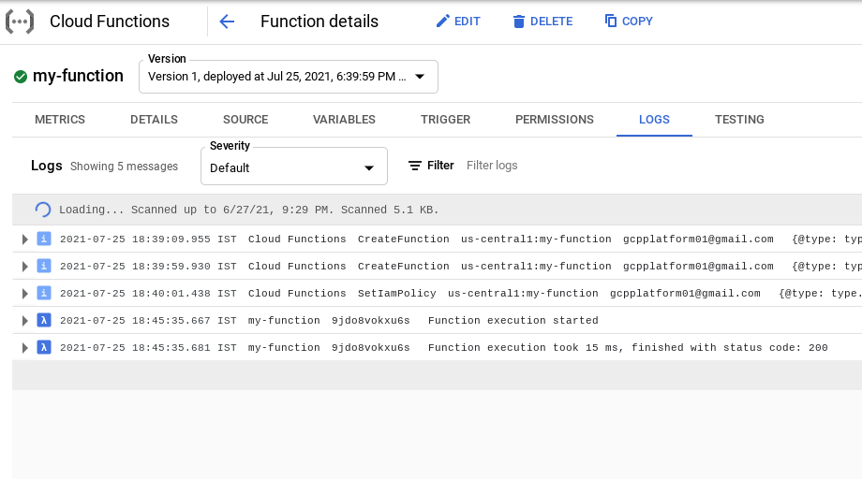
Task: Expand the first CreateFunction log entry
Action: pos(25,239)
